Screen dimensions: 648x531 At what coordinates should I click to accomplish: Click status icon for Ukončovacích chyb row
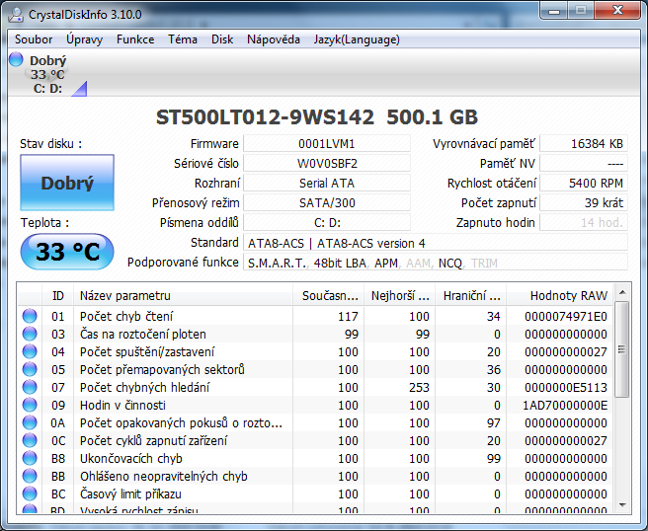coord(30,458)
